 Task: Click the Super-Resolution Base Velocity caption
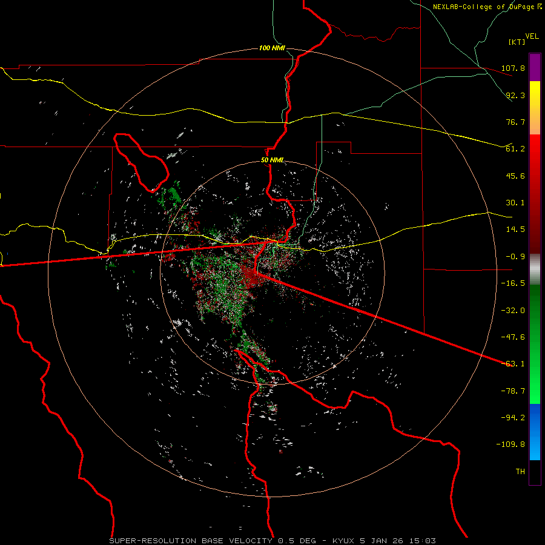272,541
